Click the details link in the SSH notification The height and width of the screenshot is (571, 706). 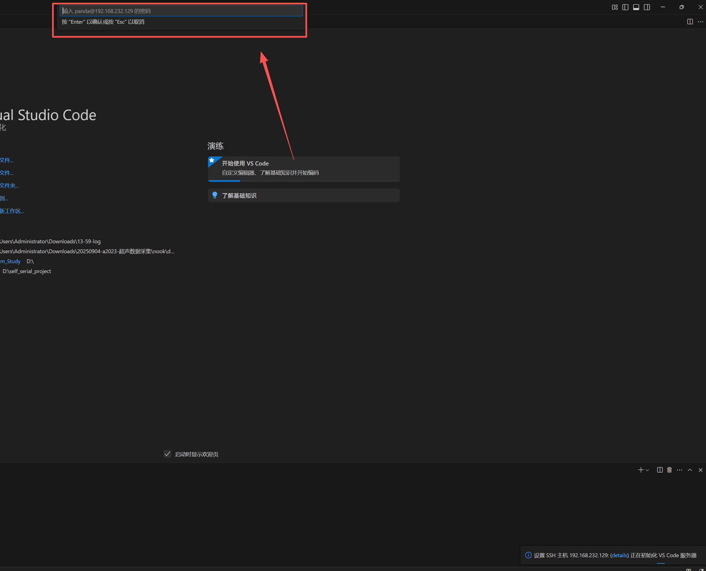coord(619,555)
